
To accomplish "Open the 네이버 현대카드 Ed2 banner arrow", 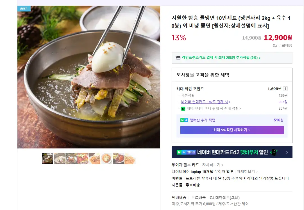I will [x=287, y=152].
